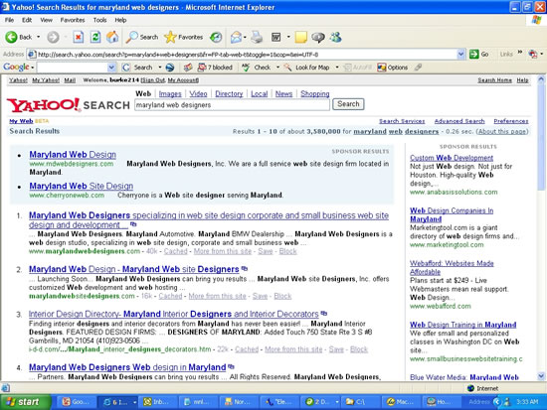Click the Google toolbar news globe icon
This screenshot has width=547, height=410.
[x=170, y=68]
